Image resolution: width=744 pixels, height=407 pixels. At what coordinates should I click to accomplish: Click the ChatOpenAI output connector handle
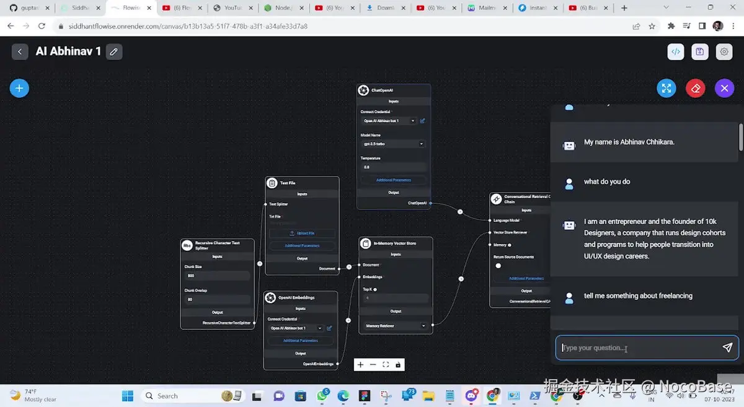pyautogui.click(x=430, y=203)
